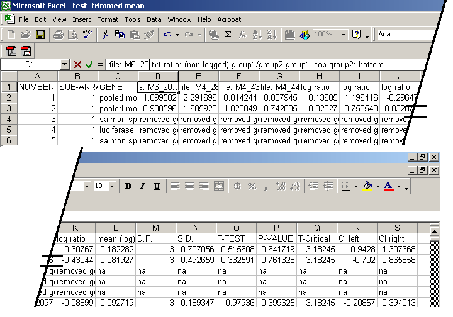Increase decimal places

click(x=281, y=186)
